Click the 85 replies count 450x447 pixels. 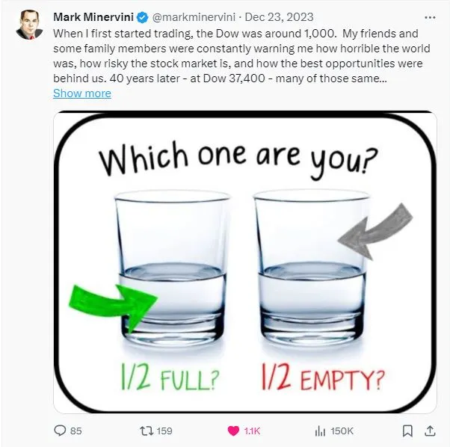(x=75, y=431)
